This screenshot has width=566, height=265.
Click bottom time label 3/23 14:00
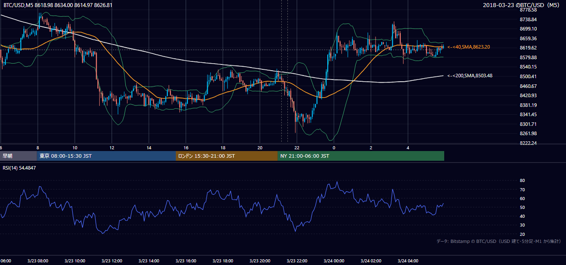point(149,261)
